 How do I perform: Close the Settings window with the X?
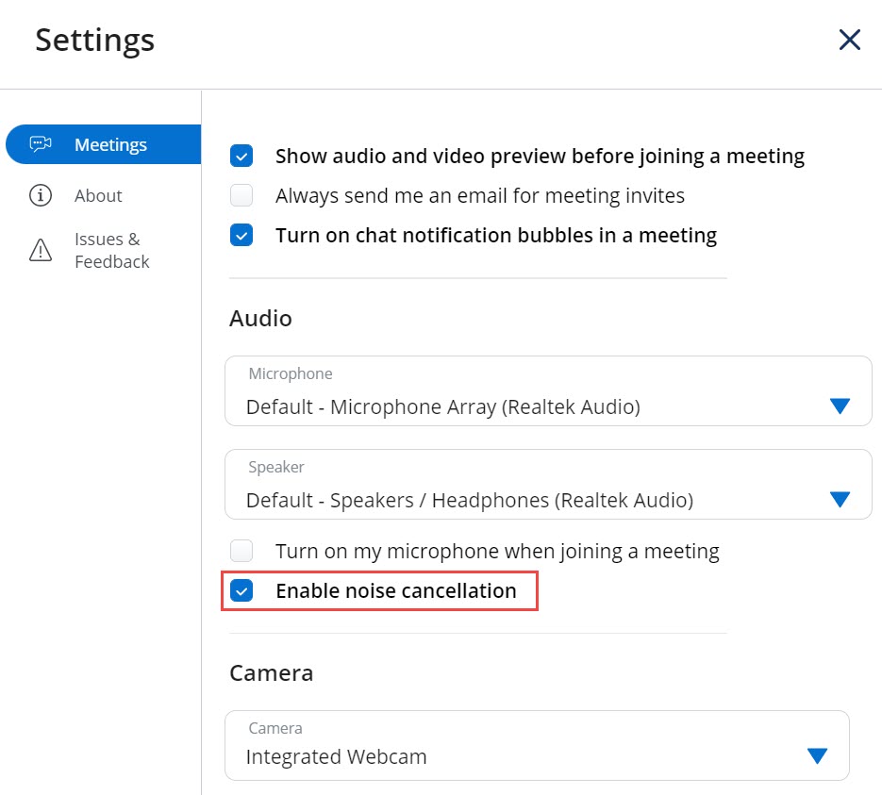coord(849,40)
